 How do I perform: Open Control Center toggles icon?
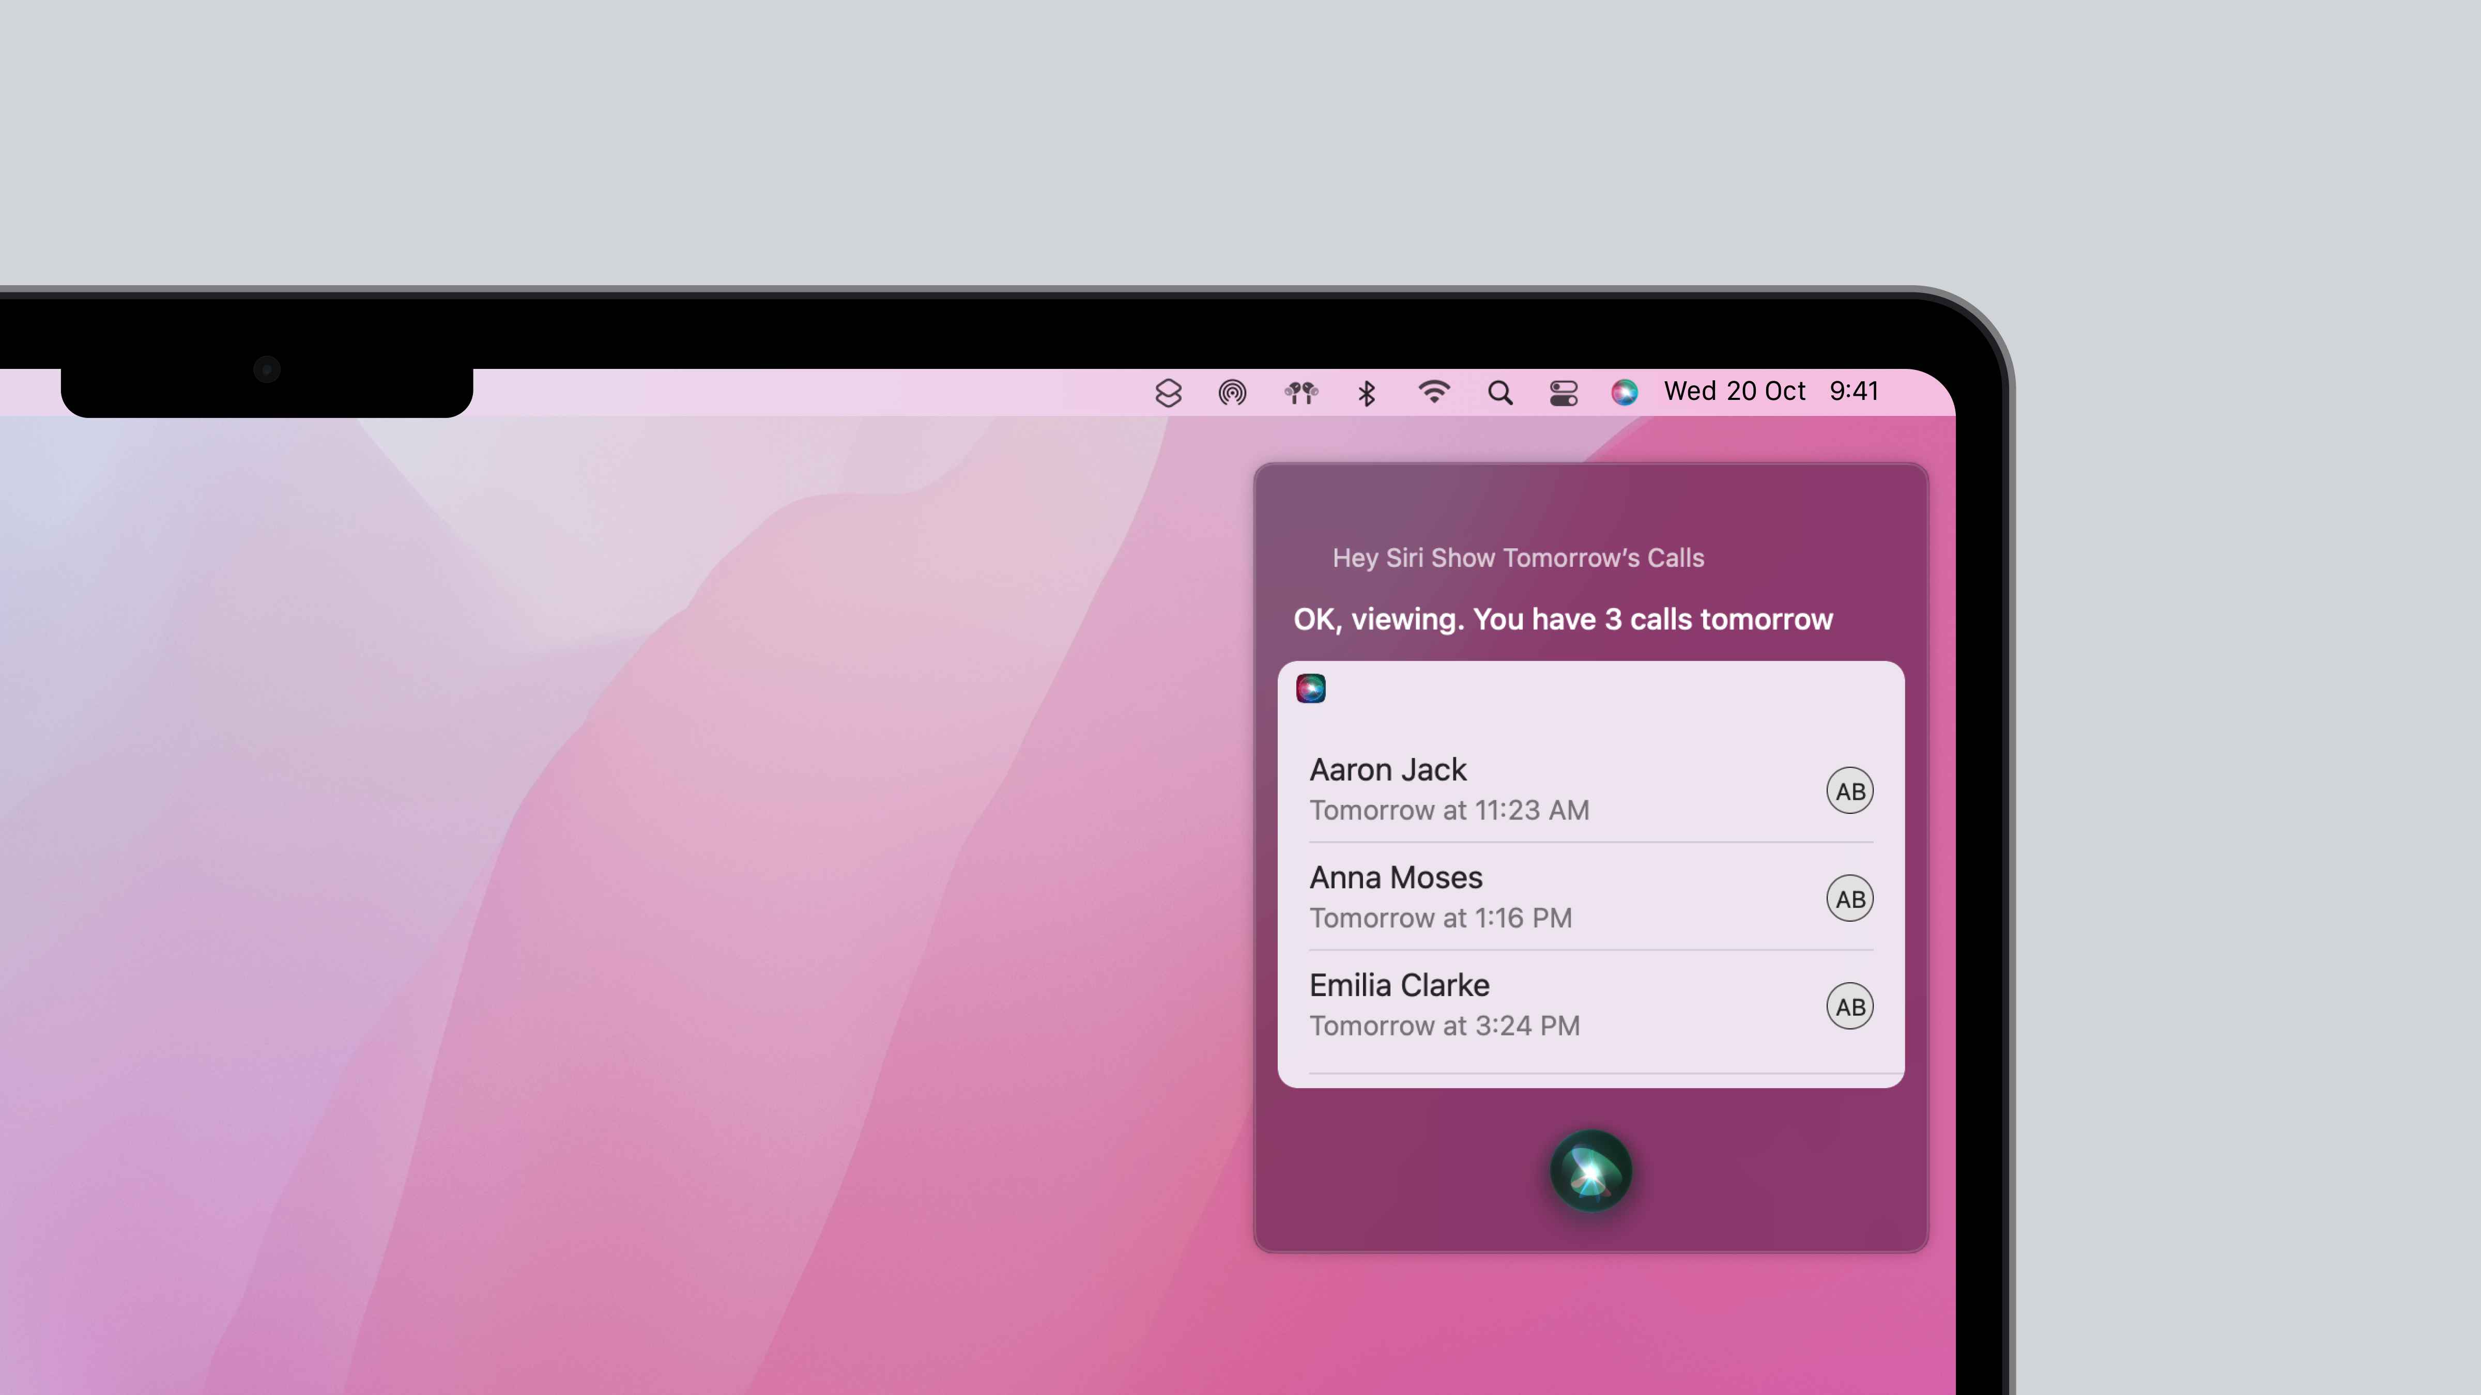(x=1563, y=393)
